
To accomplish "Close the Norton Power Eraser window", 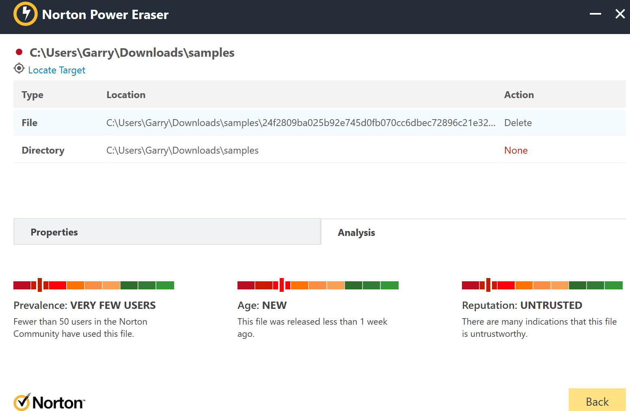I will (x=620, y=14).
